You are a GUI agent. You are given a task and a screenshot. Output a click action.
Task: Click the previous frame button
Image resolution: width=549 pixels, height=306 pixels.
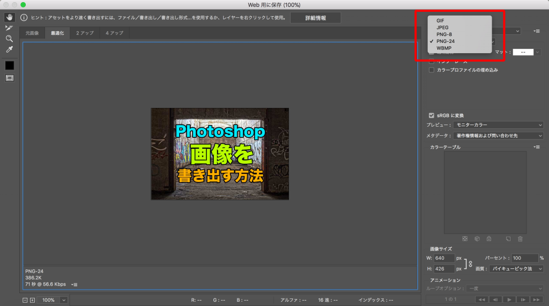click(495, 300)
